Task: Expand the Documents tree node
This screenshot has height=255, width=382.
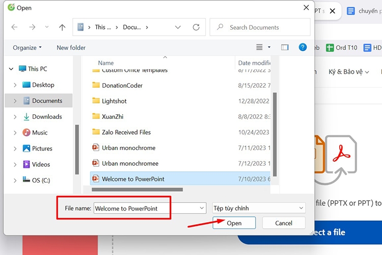Action: point(15,101)
